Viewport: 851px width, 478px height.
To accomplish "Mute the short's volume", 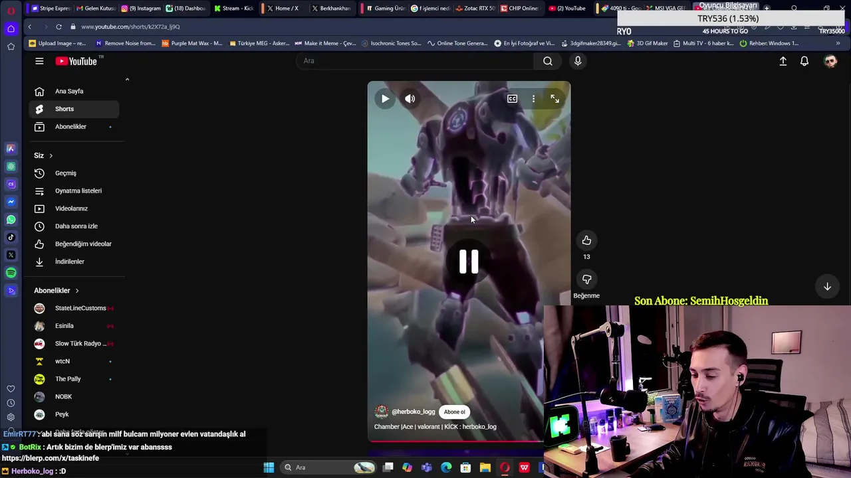I will pyautogui.click(x=410, y=99).
